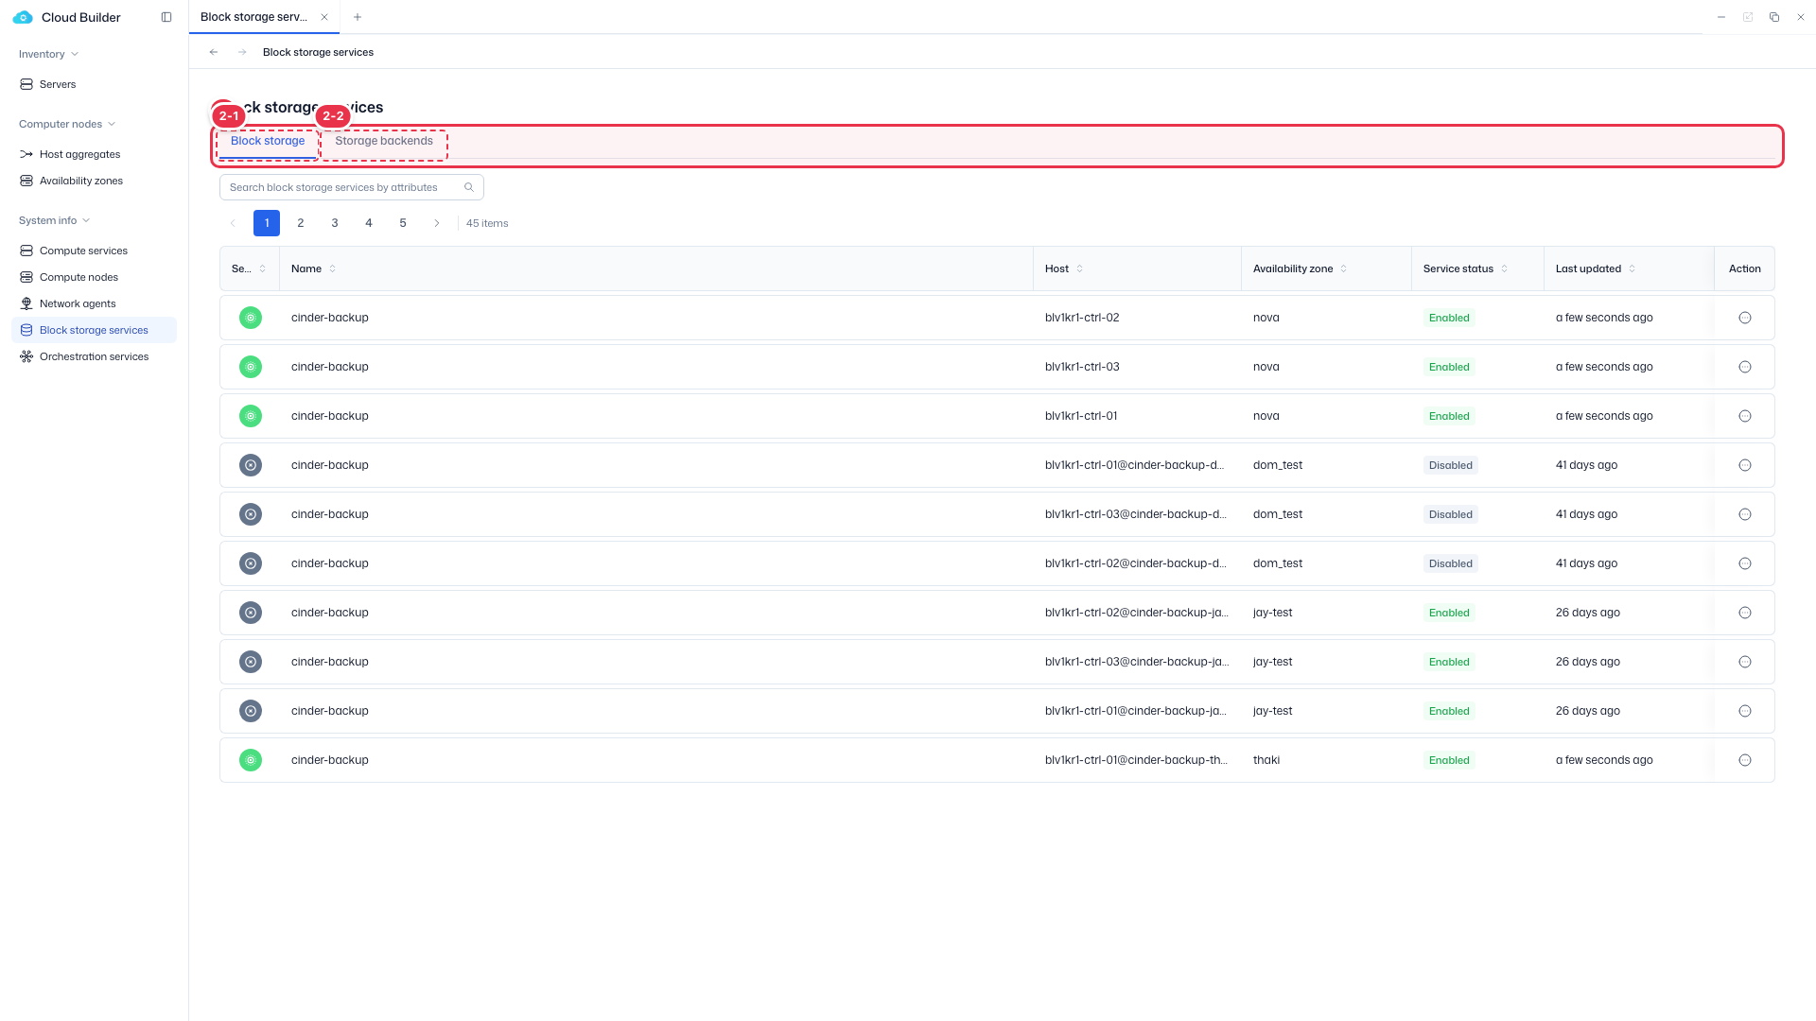The width and height of the screenshot is (1816, 1021).
Task: Collapse the Computer nodes section
Action: [x=67, y=124]
